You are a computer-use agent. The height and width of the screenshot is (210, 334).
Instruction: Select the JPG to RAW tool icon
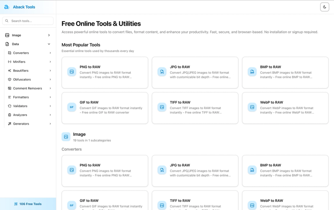(162, 71)
